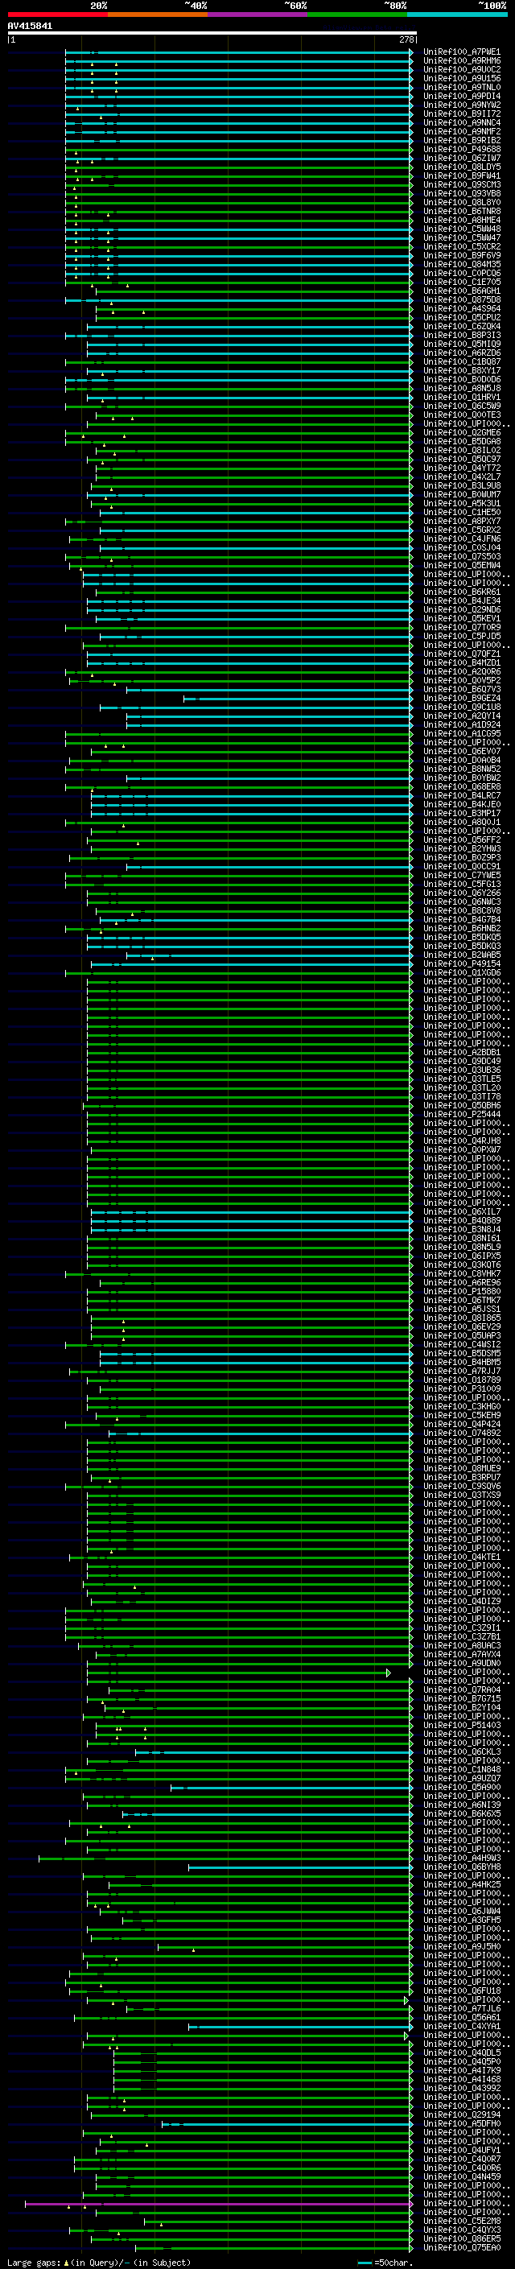Select the UniRef100_B6KR61 label
515x2269 pixels.
(461, 592)
